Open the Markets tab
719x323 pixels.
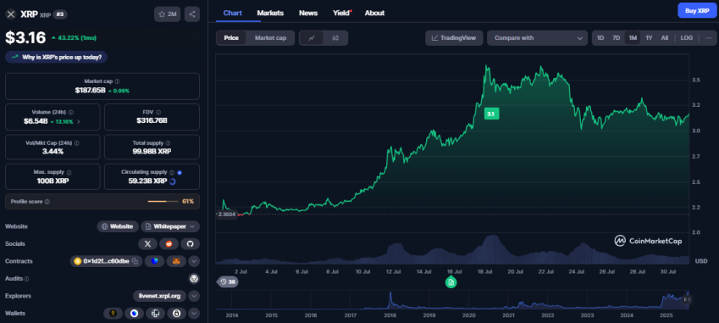click(270, 13)
